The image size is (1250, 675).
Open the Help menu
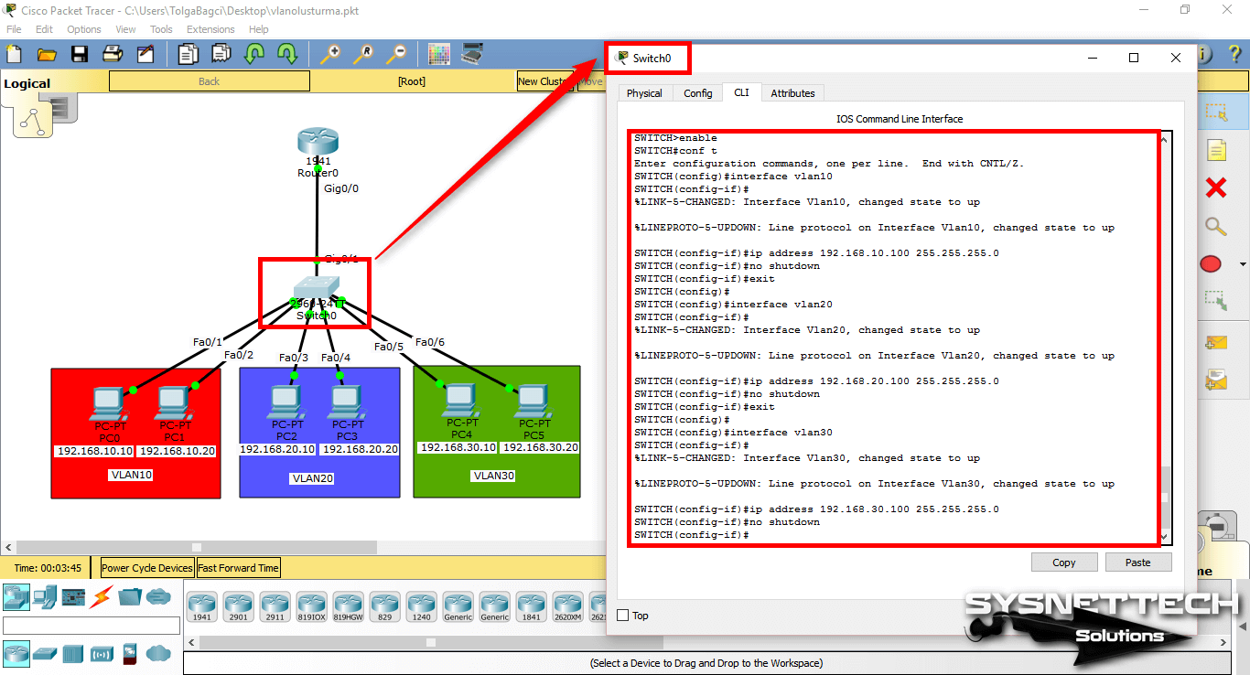coord(259,29)
